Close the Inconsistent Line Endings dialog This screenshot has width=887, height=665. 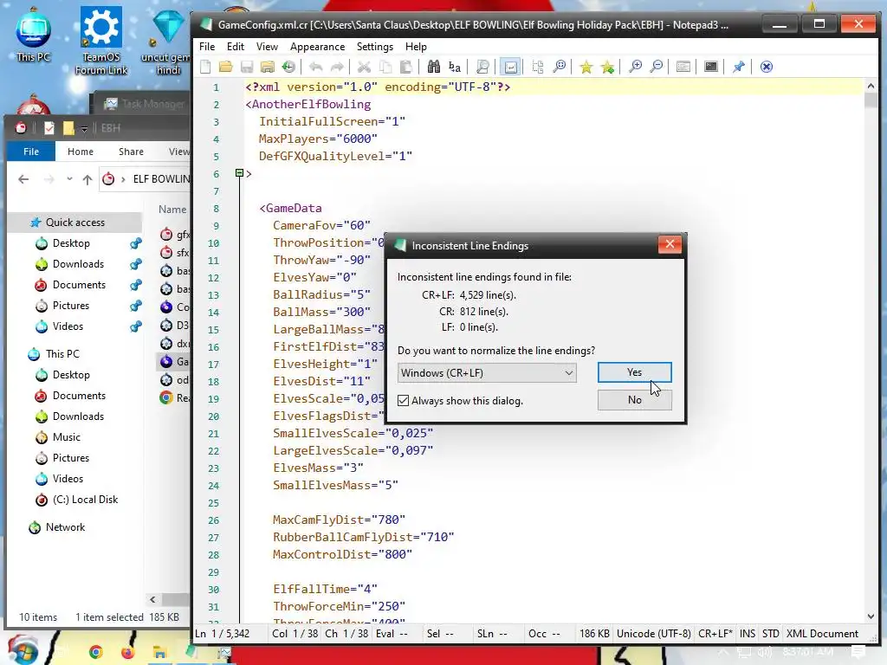coord(670,244)
